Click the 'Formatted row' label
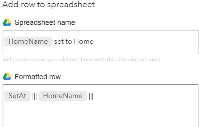 (38, 77)
